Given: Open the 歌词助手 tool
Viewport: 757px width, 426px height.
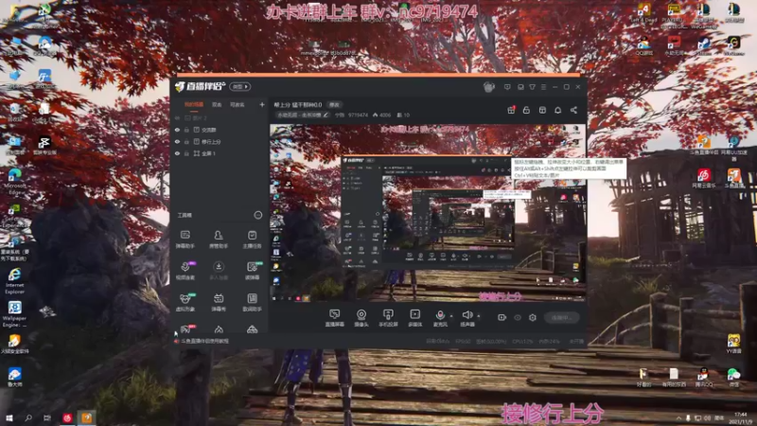Looking at the screenshot, I should click(x=252, y=302).
